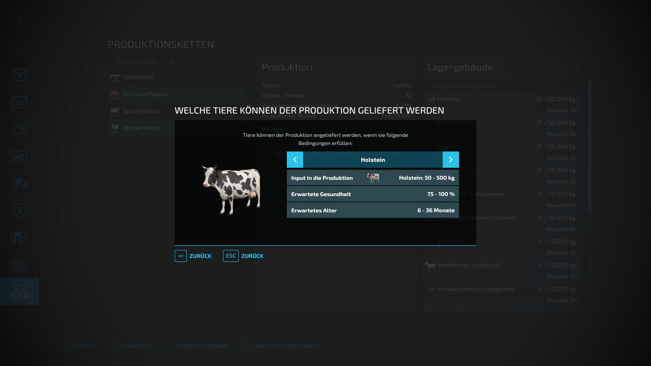Open the production chains sidebar icon
This screenshot has width=651, height=366.
click(19, 291)
